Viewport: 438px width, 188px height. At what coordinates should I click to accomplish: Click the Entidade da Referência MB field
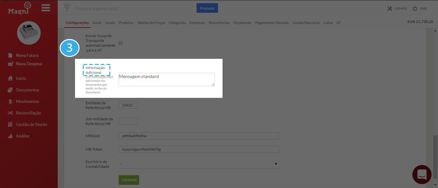point(128,105)
